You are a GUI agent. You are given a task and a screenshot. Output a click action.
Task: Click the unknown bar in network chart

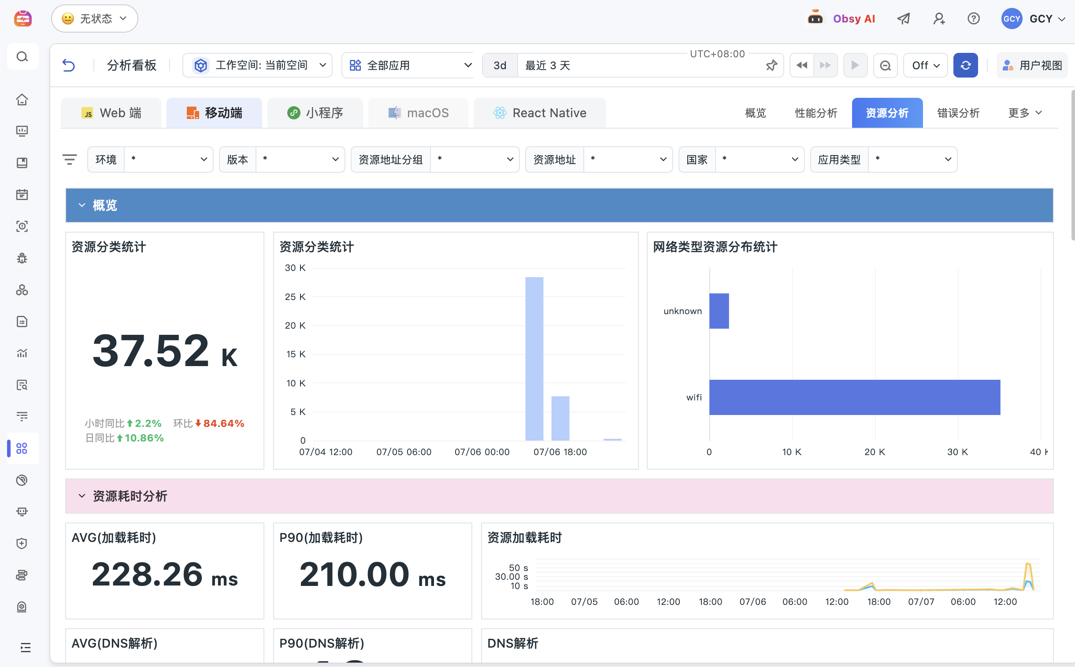coord(719,311)
